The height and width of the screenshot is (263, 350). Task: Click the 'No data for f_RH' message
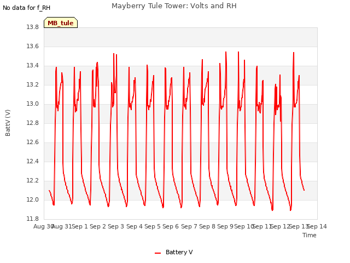pyautogui.click(x=26, y=8)
